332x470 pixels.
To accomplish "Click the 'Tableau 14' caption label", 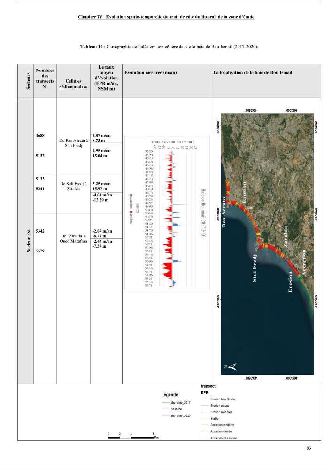I will click(x=91, y=47).
